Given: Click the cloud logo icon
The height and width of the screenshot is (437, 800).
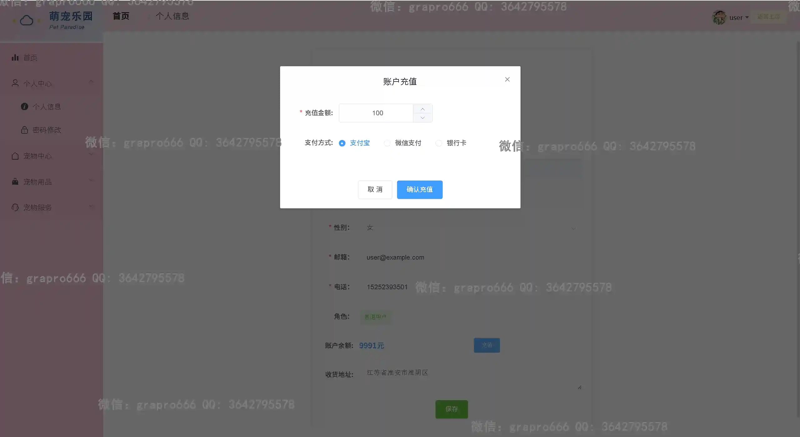Looking at the screenshot, I should point(27,21).
